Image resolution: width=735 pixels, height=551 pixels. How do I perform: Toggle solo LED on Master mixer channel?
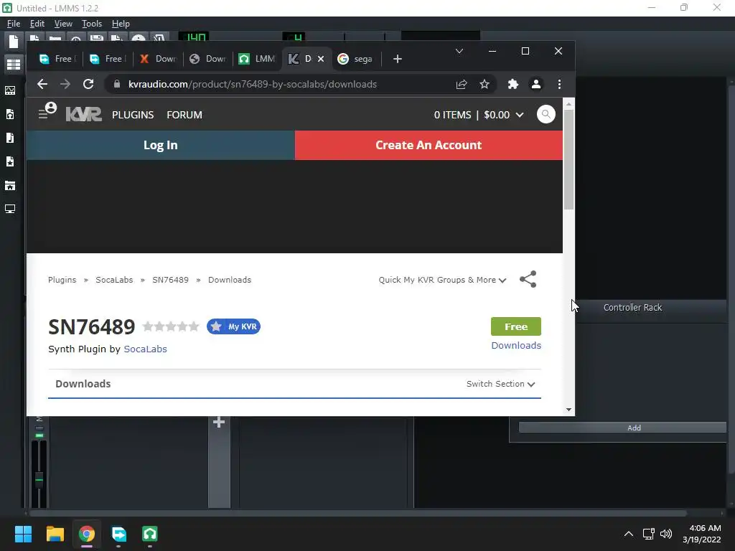tap(39, 428)
